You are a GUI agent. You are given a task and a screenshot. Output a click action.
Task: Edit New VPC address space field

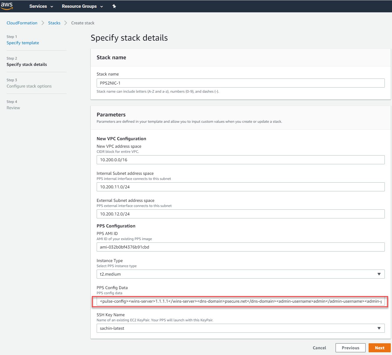[240, 160]
